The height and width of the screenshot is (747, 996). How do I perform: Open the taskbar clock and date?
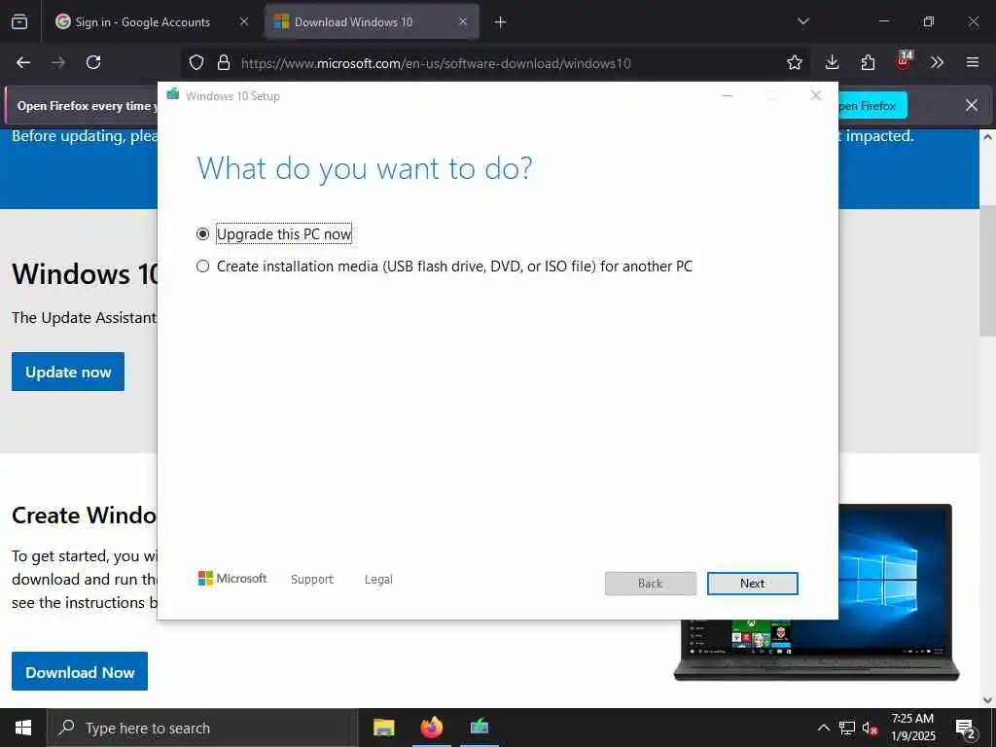[912, 728]
